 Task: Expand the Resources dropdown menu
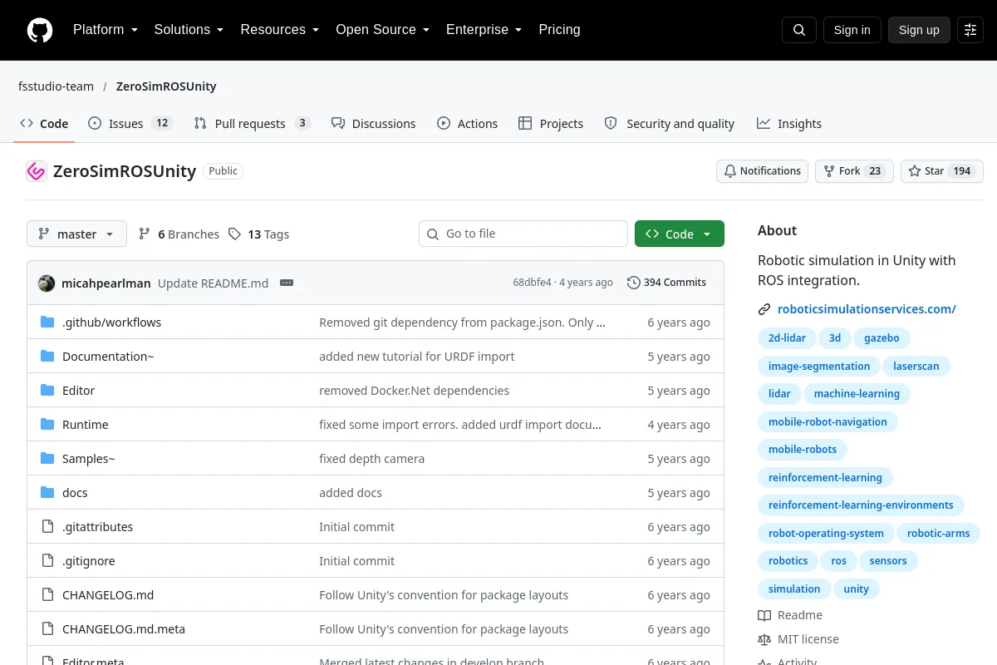[x=280, y=30]
